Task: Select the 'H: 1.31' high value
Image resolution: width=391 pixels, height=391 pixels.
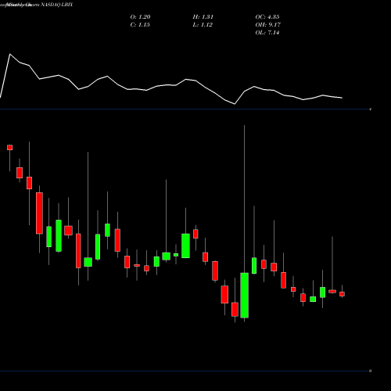Action: 203,16
